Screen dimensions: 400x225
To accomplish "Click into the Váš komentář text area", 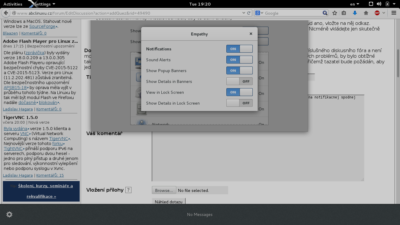I will [x=258, y=138].
